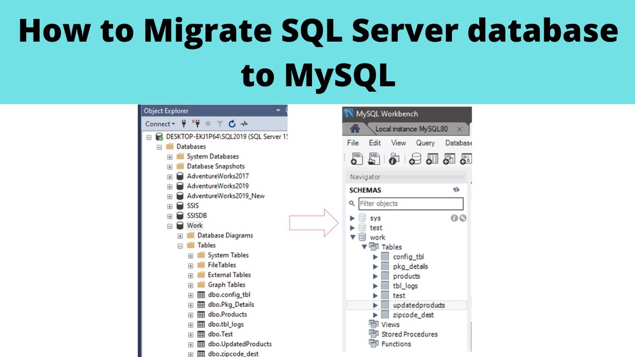This screenshot has height=357, width=635.
Task: Expand the zipcode_dest table in MySQL Workbench
Action: 376,315
